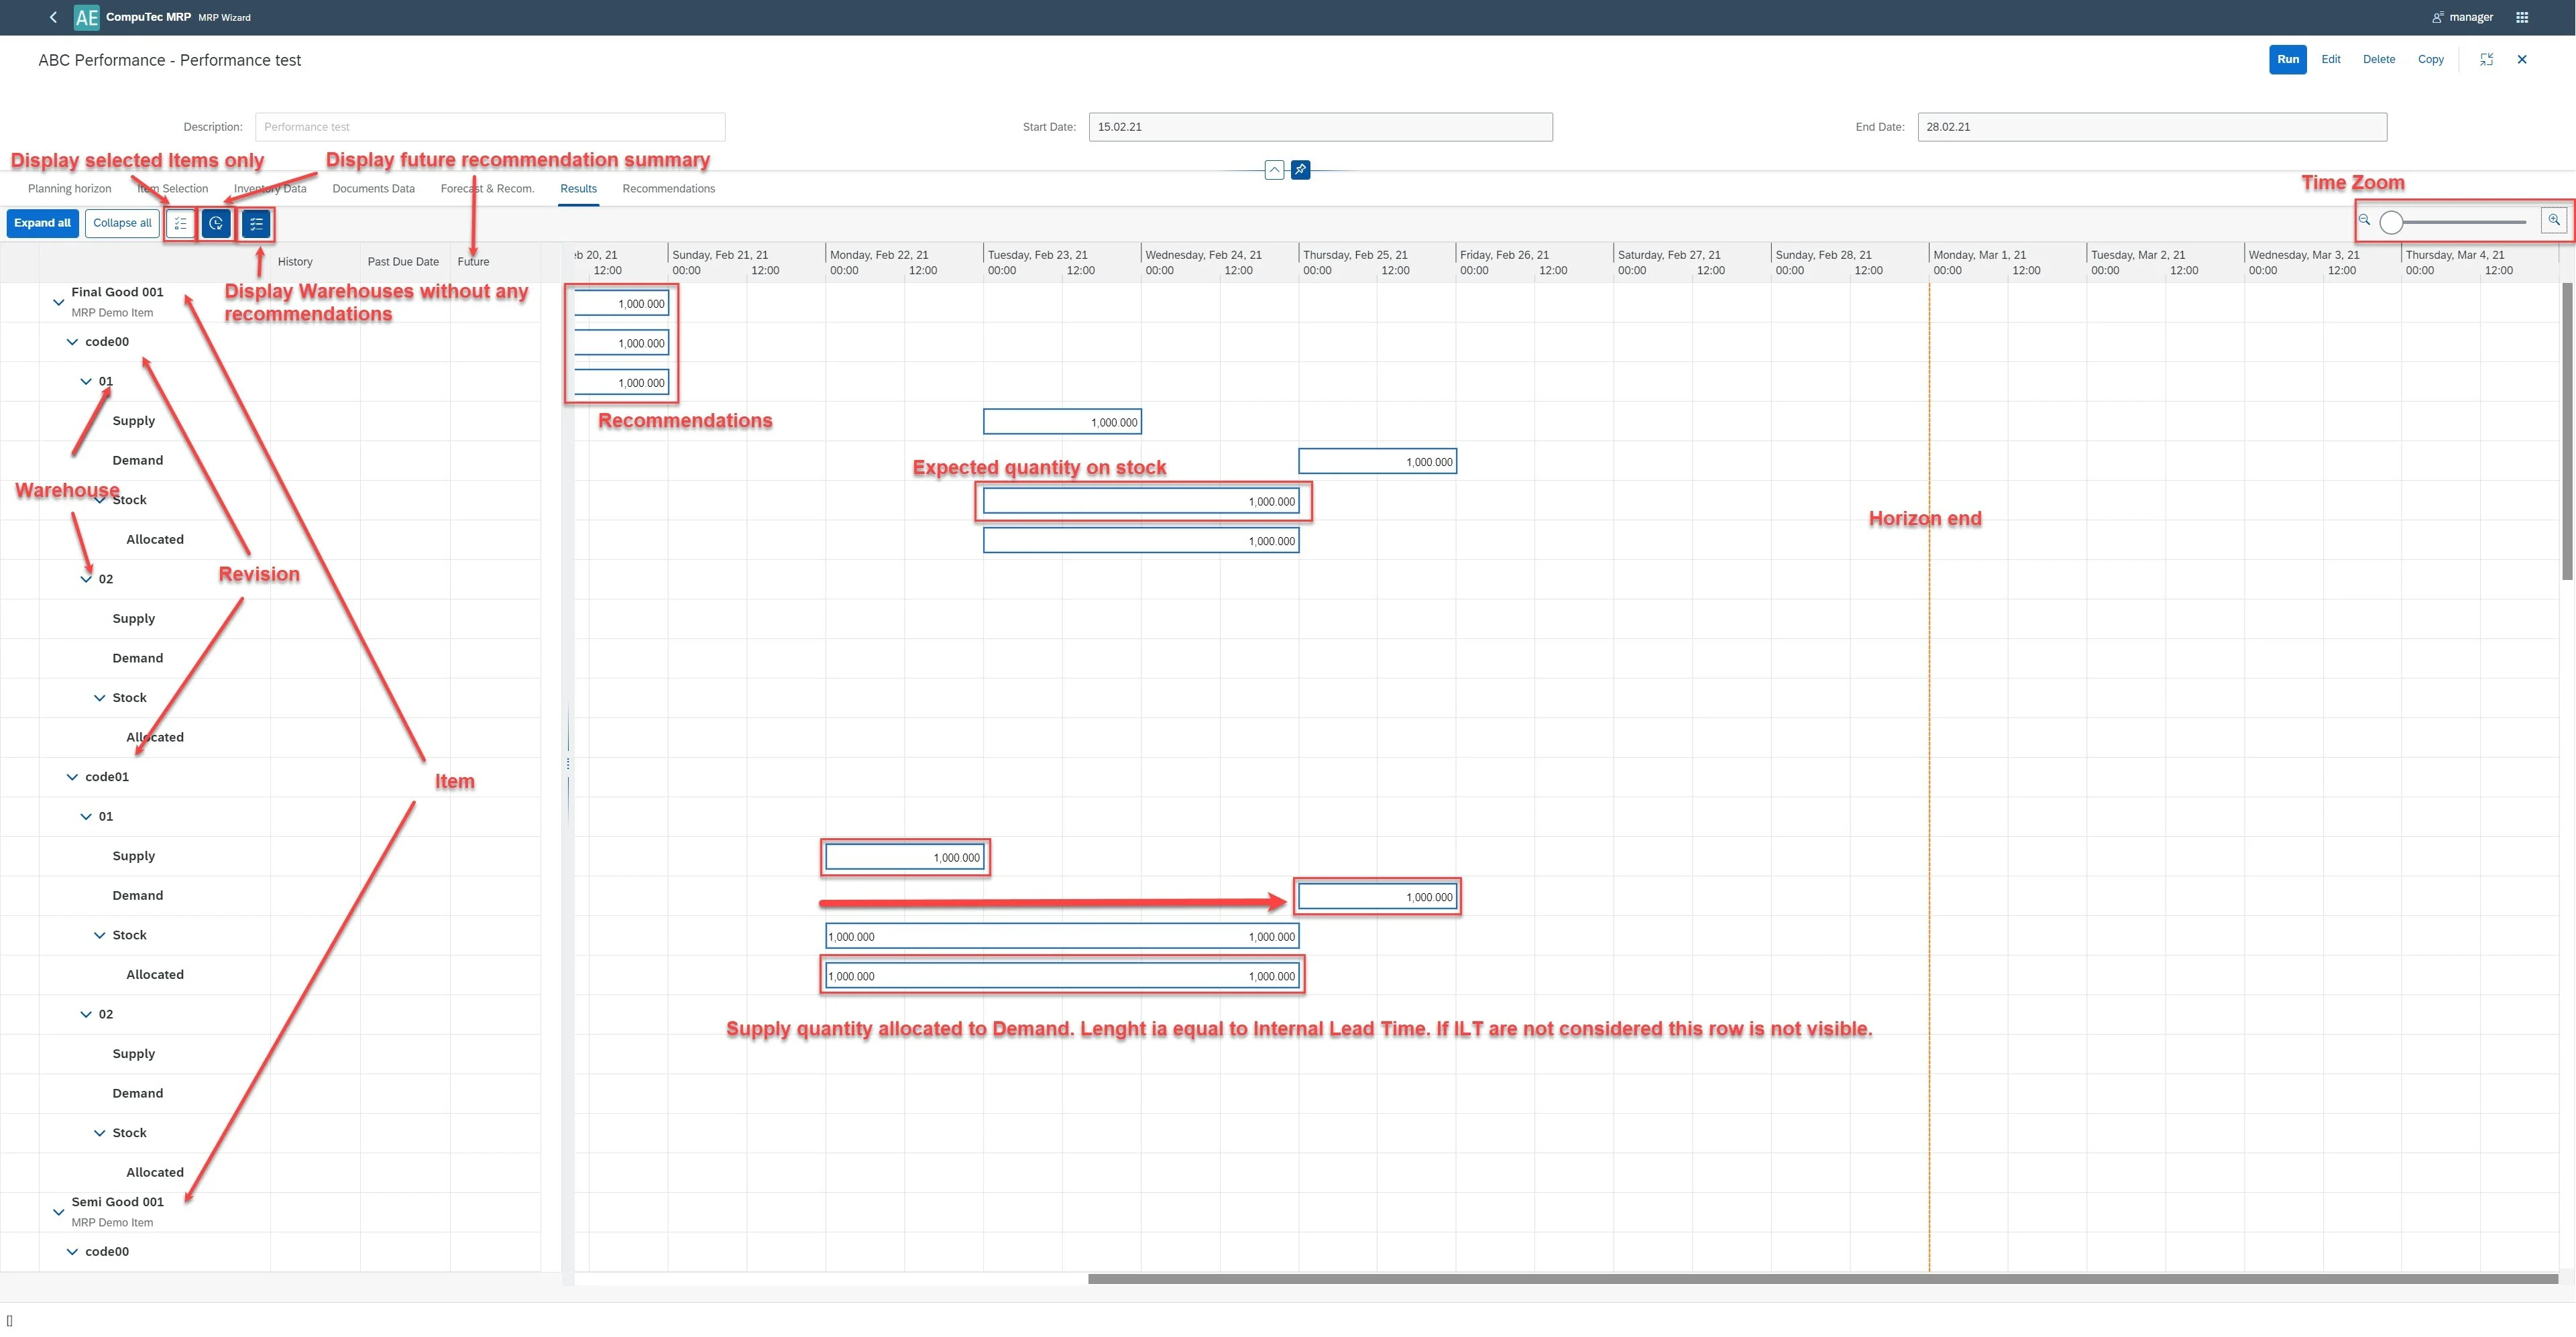This screenshot has width=2576, height=1337.
Task: Collapse header using the up-arrow button
Action: point(1274,170)
